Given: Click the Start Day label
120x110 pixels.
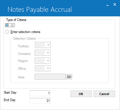Looking at the screenshot, I should coord(10,92).
